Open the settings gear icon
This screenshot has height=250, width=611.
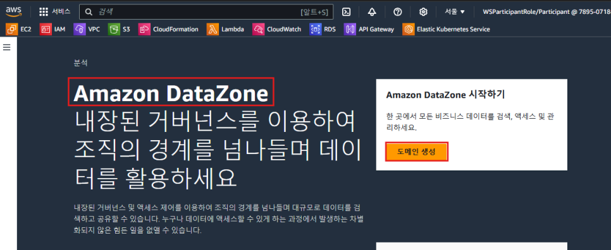tap(423, 12)
